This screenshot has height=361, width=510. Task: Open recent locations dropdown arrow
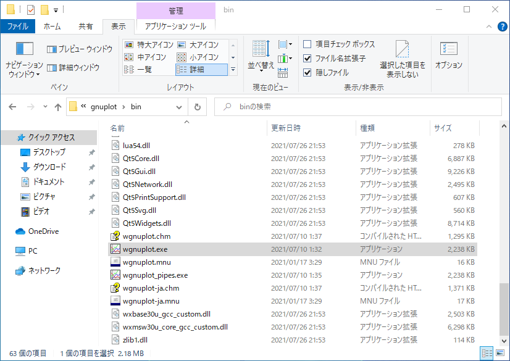(45, 107)
